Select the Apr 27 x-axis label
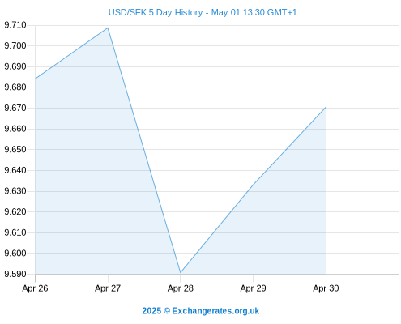This screenshot has width=401, height=324. 108,288
